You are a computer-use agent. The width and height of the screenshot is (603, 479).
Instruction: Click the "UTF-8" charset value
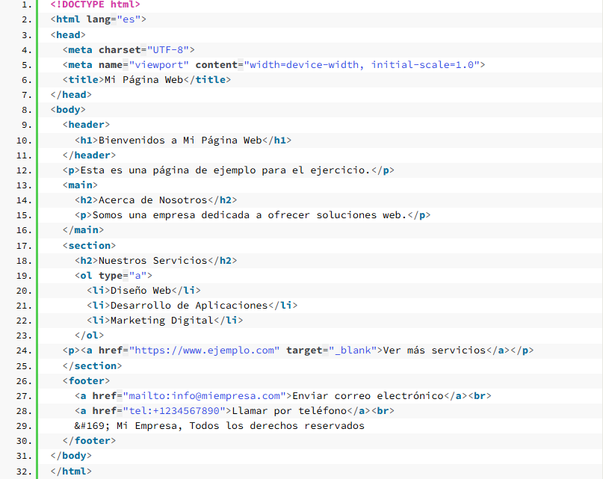(170, 50)
